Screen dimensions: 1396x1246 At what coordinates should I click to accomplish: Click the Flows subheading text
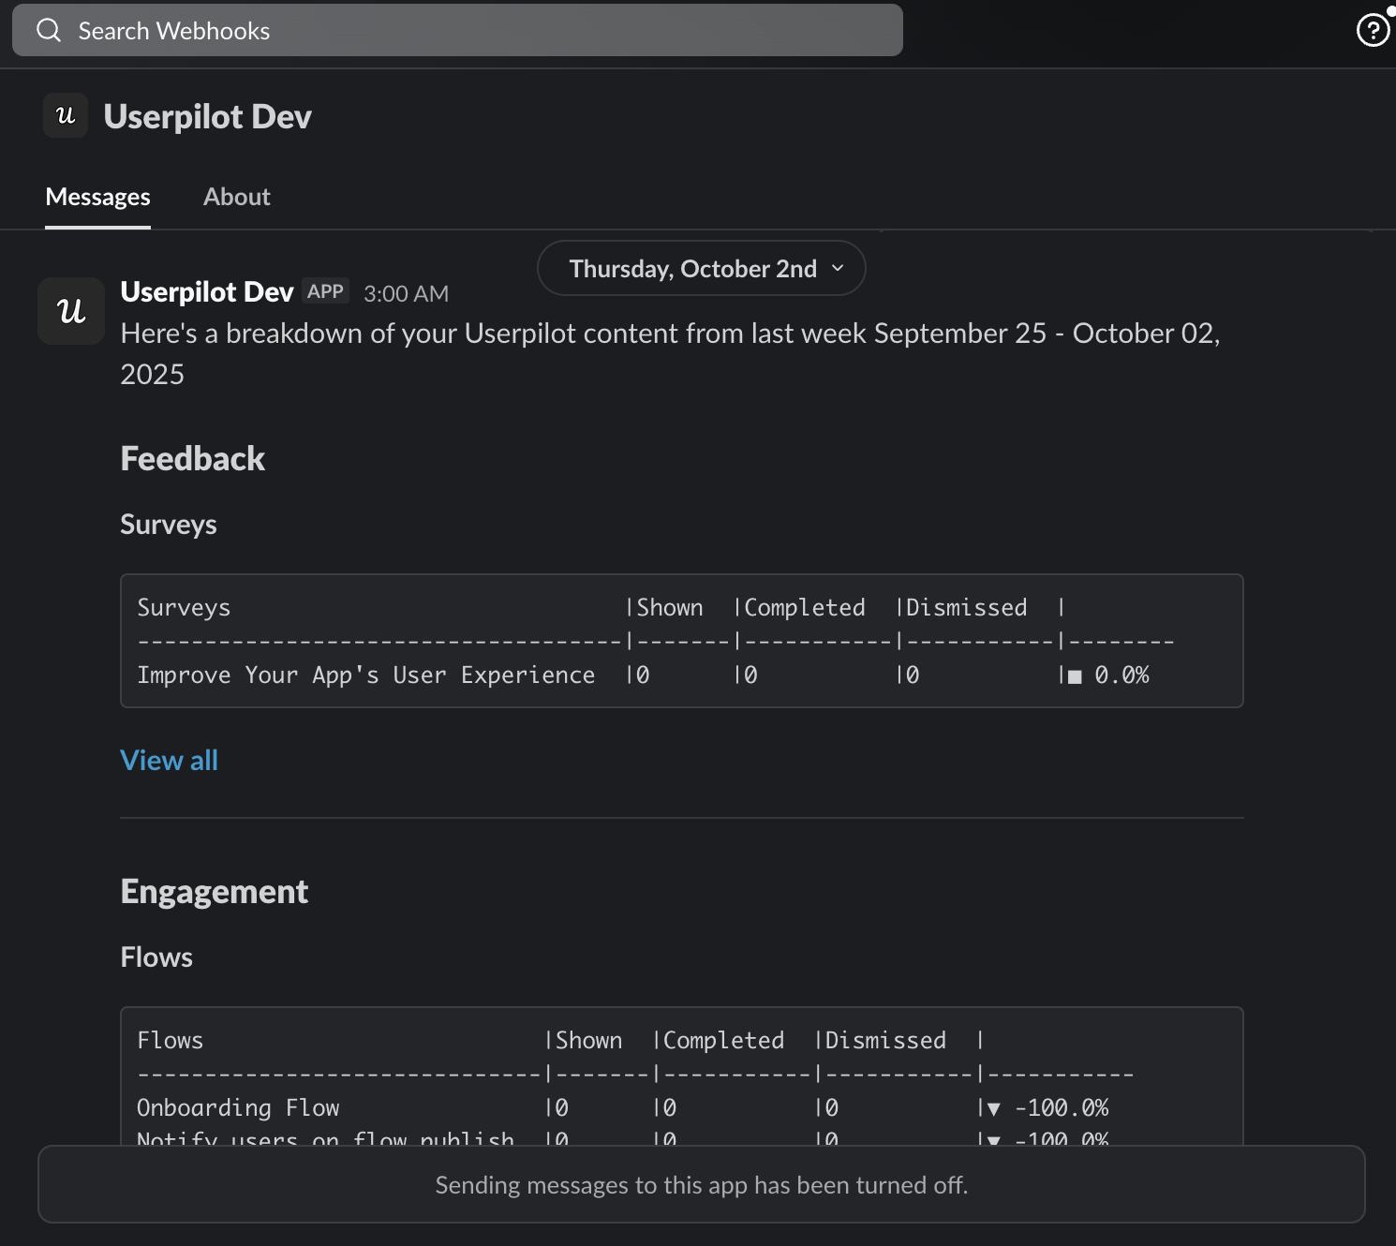click(x=156, y=957)
